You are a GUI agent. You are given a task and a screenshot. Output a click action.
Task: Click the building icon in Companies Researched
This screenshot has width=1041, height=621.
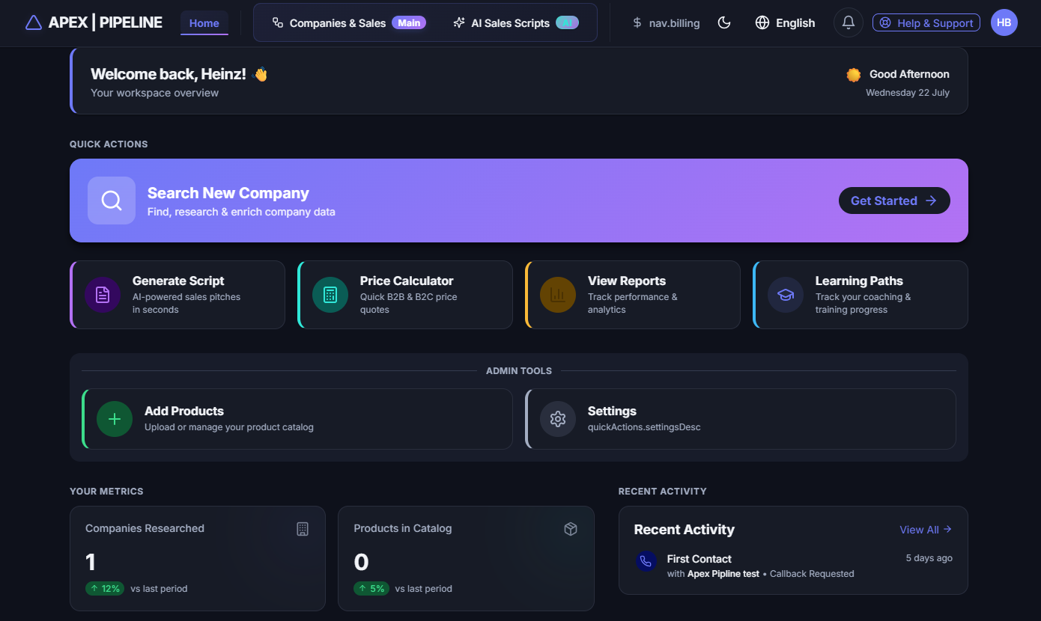point(303,529)
